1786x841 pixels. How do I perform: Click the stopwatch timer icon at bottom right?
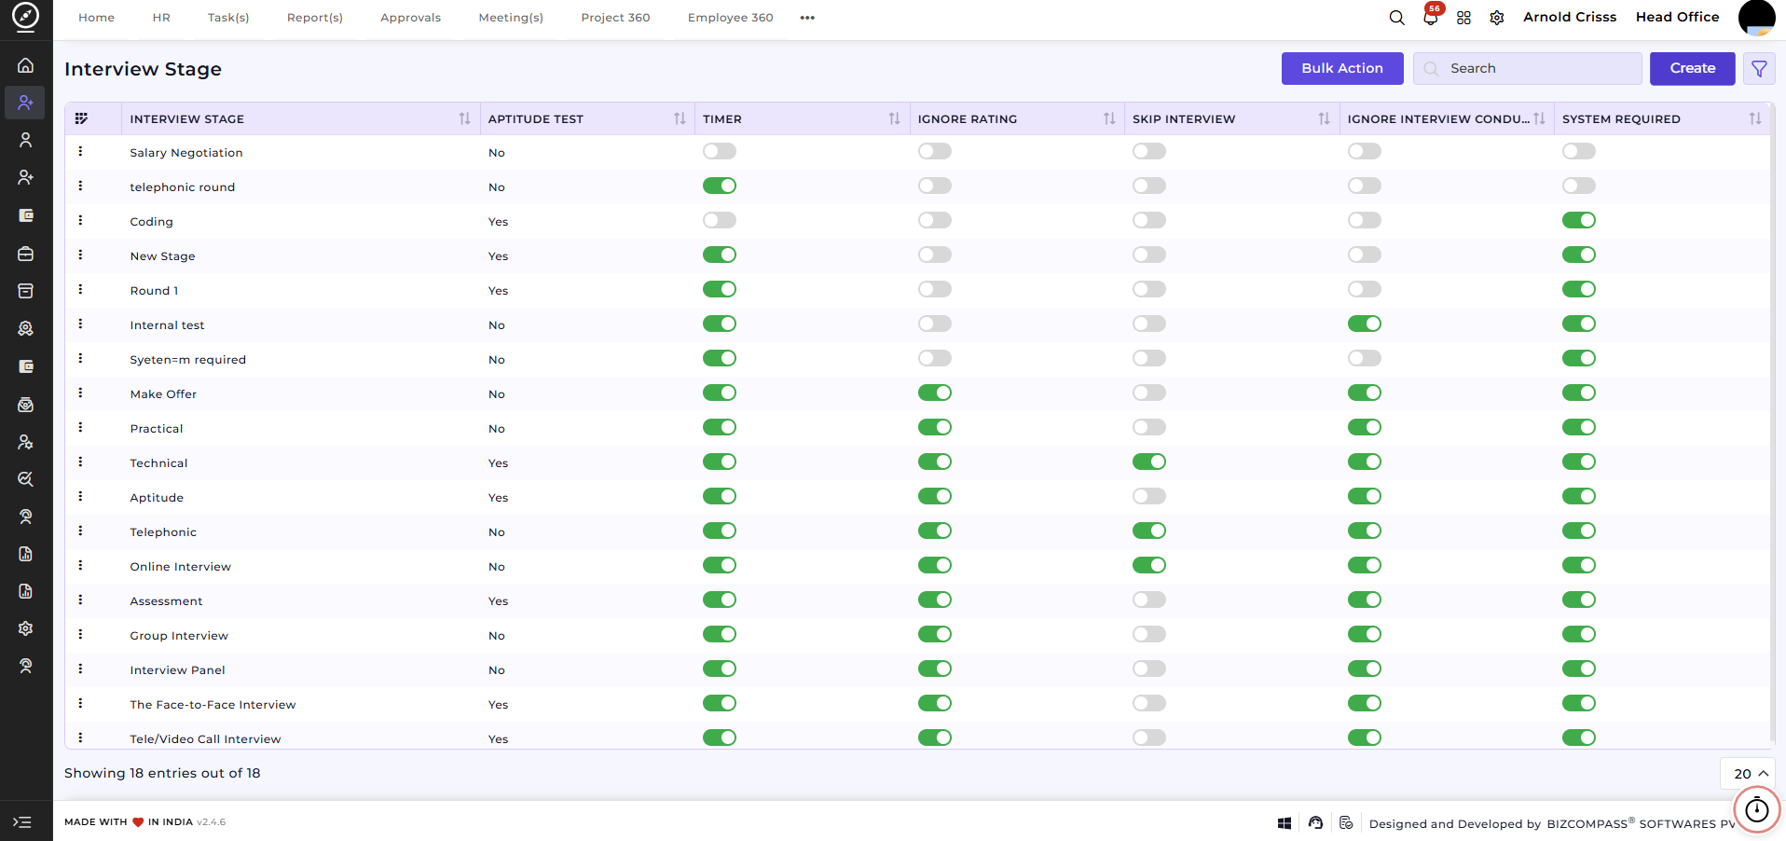coord(1757,809)
